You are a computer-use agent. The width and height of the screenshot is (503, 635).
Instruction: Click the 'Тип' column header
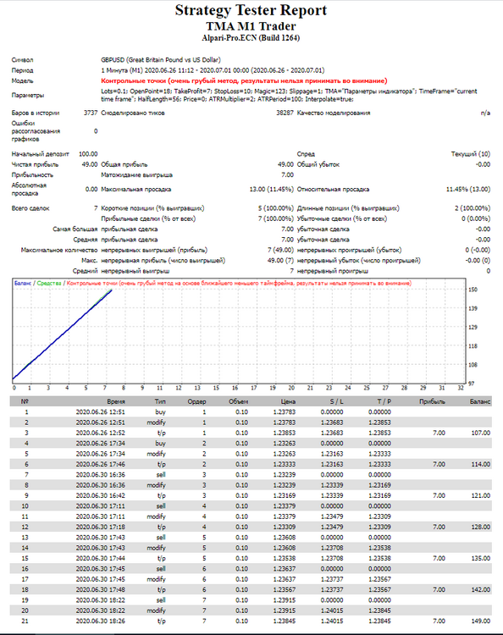point(160,401)
